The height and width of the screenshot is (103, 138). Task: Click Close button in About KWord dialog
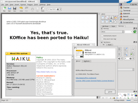point(110,92)
